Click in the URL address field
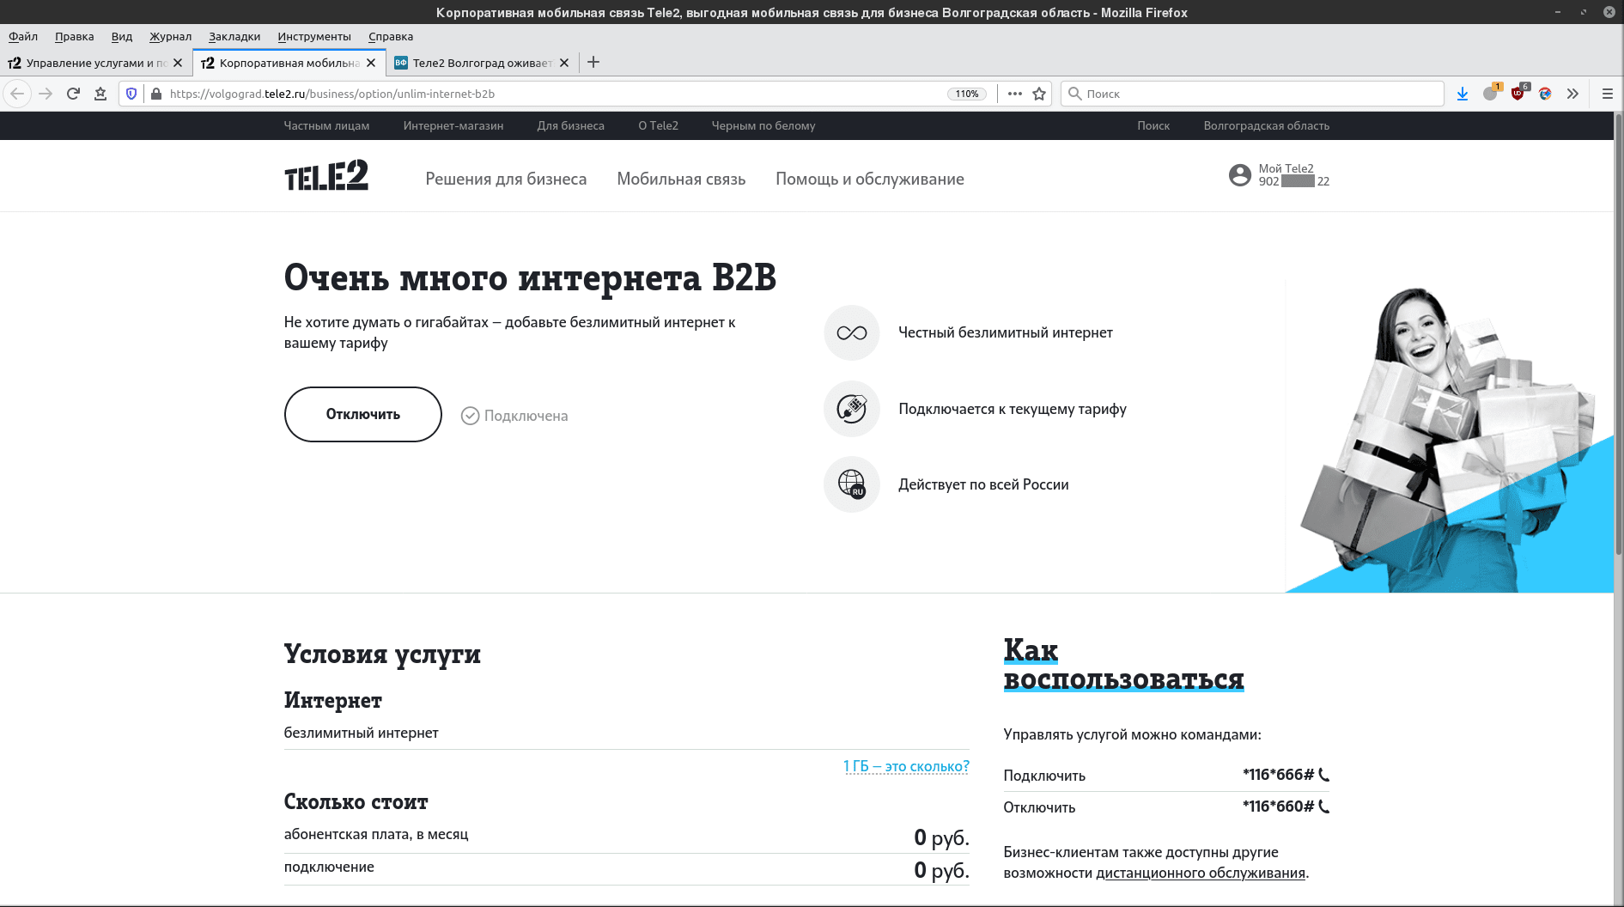1624x907 pixels. [550, 94]
